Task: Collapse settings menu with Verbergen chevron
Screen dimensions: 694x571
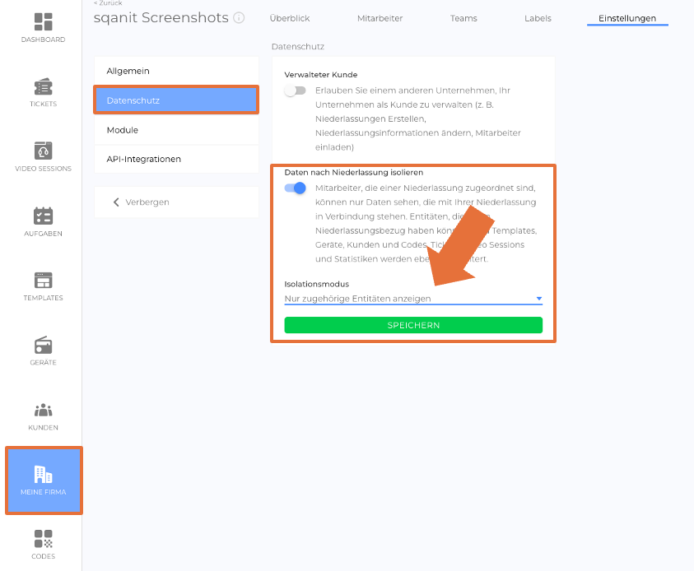Action: pos(116,202)
